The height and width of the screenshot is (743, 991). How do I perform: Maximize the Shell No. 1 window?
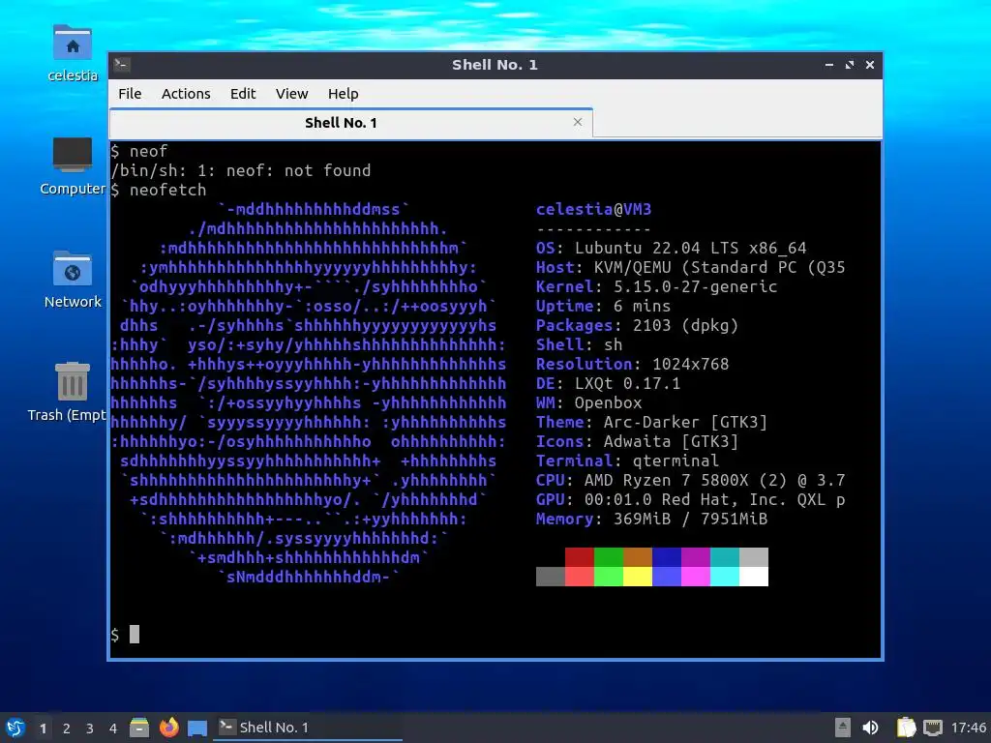[x=850, y=65]
